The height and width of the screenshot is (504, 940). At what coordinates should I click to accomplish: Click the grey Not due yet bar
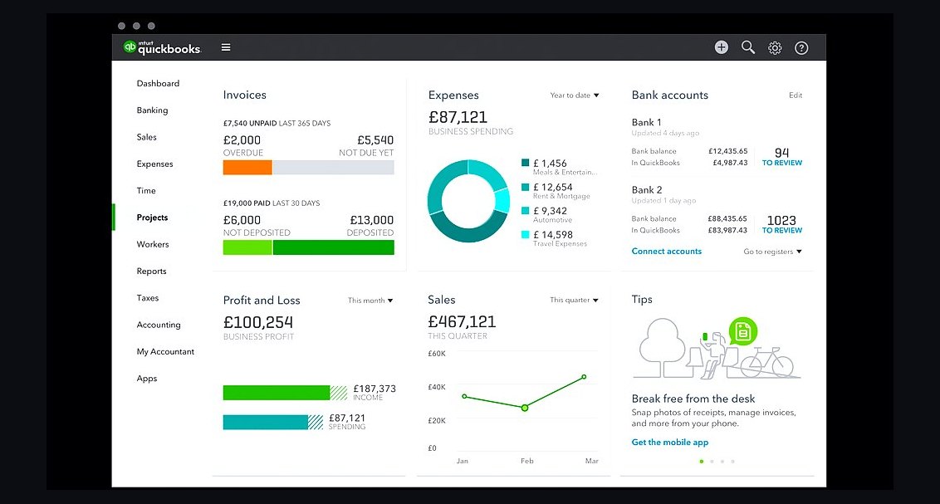point(333,167)
